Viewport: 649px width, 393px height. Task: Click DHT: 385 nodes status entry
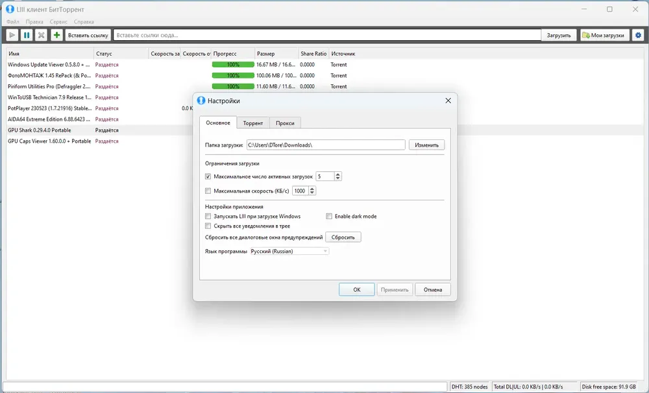tap(469, 387)
